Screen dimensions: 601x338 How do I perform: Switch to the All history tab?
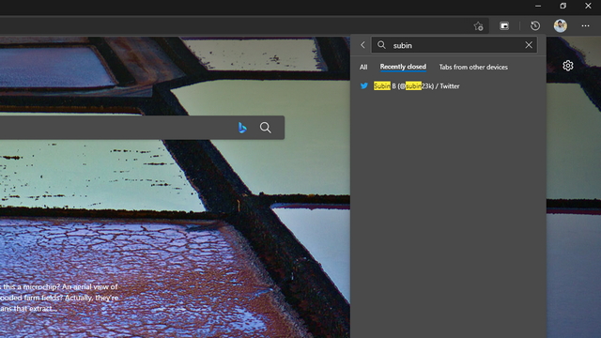tap(363, 67)
